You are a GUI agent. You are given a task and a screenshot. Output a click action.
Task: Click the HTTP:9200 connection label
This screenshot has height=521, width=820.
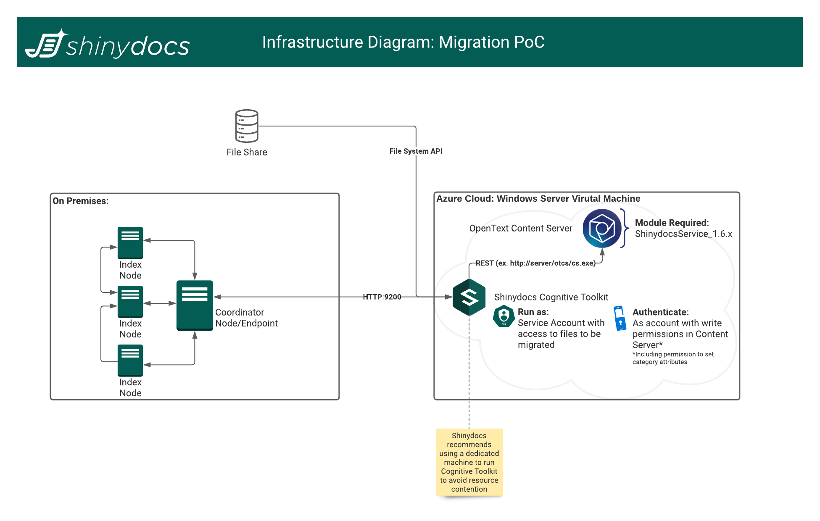[x=382, y=297]
